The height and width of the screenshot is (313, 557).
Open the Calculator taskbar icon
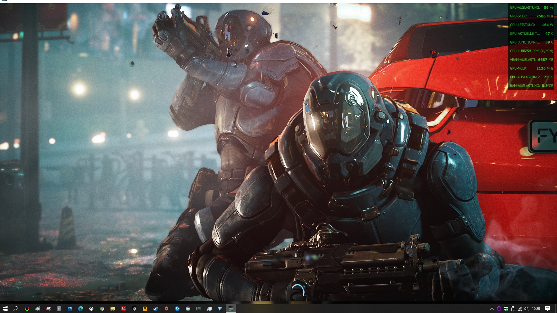click(x=59, y=309)
